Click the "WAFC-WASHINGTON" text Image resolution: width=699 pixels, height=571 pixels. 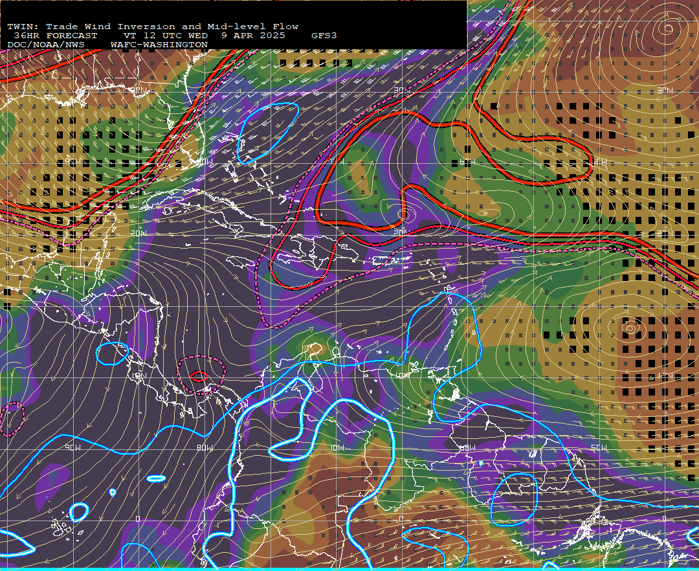click(159, 45)
